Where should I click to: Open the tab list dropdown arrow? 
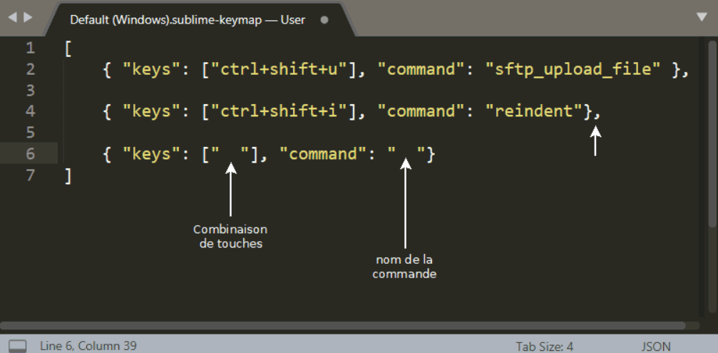[x=702, y=17]
